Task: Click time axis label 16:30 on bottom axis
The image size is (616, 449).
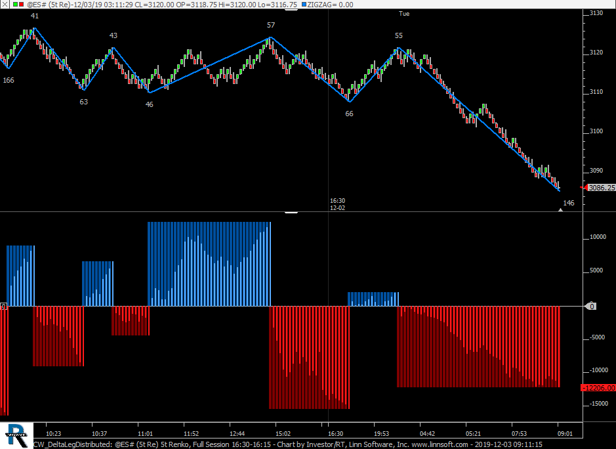Action: [335, 433]
